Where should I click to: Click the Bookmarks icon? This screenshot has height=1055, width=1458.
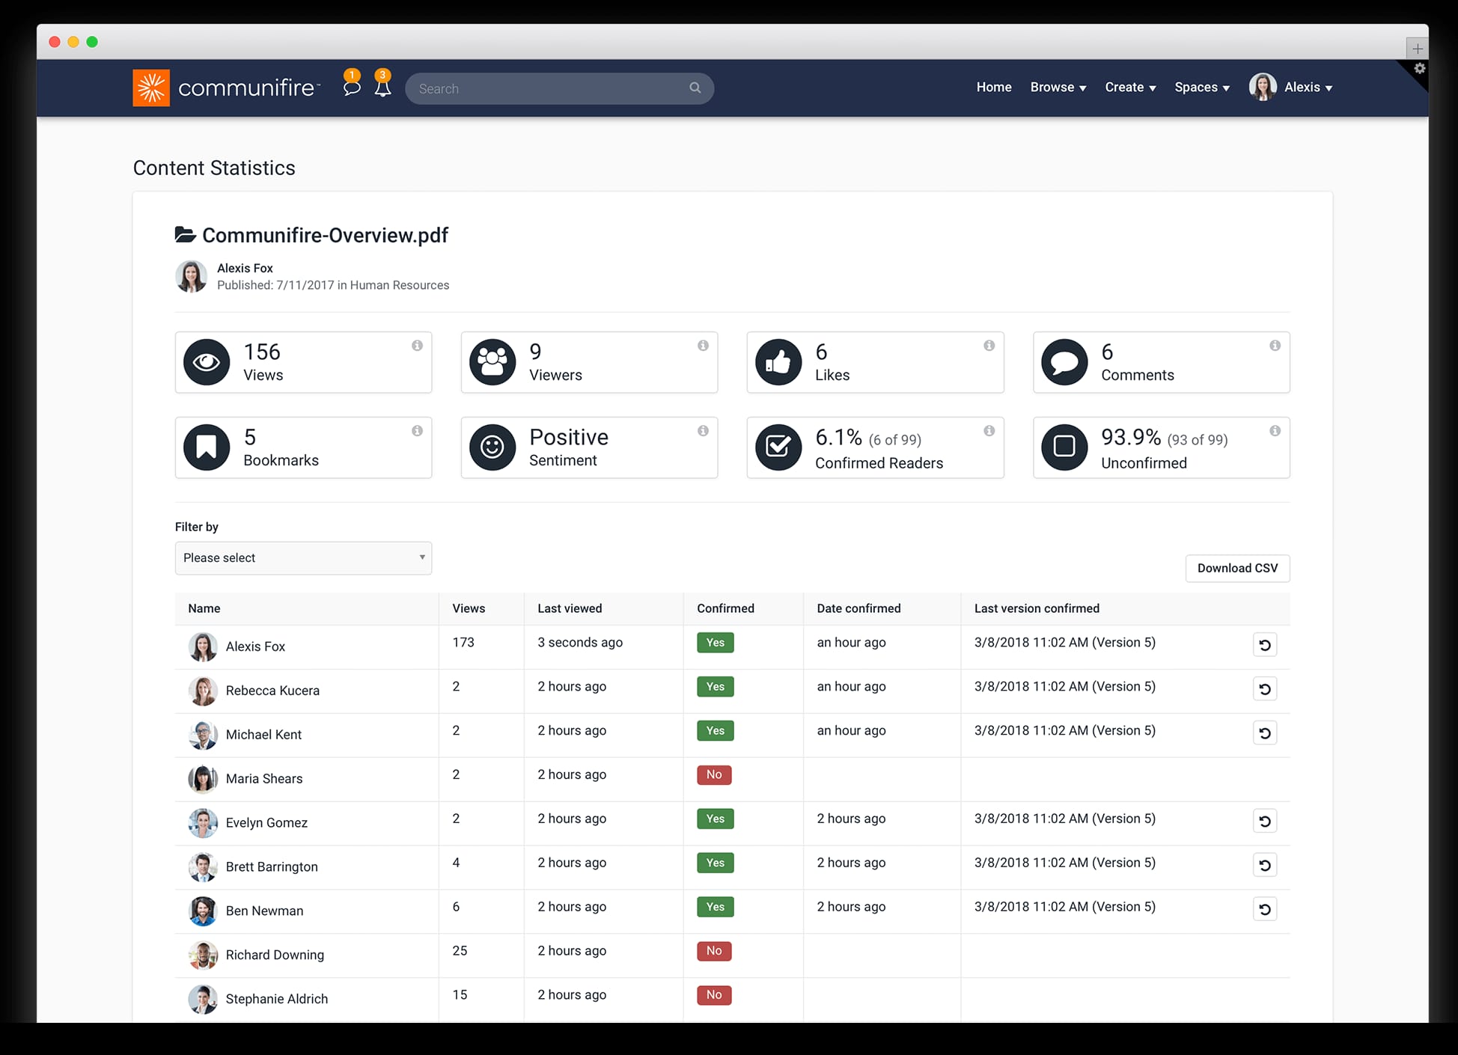[207, 447]
